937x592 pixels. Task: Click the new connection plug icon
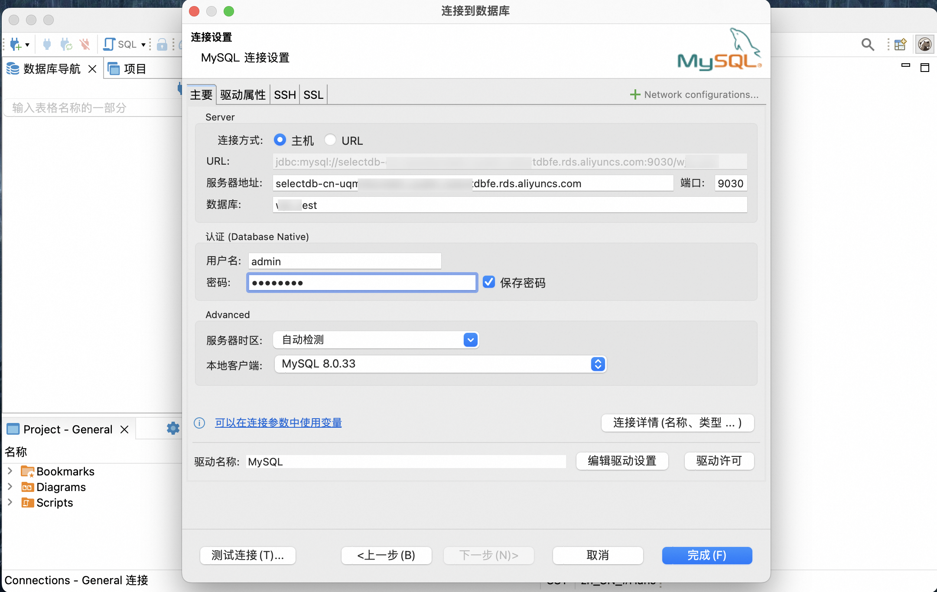click(16, 44)
